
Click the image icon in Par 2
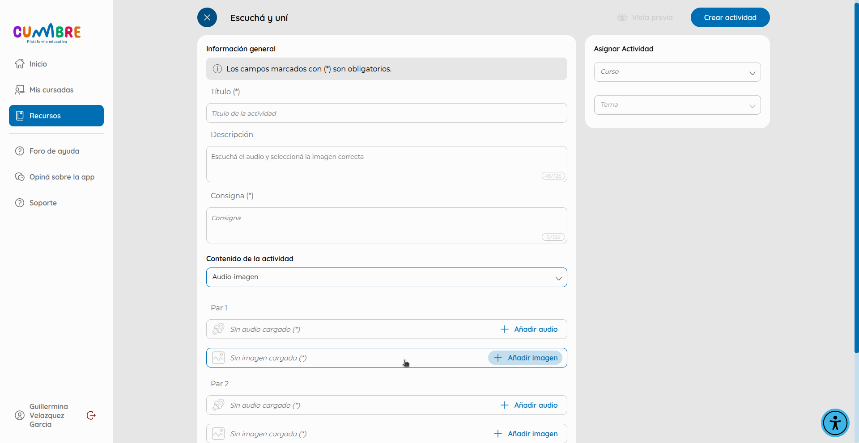218,434
